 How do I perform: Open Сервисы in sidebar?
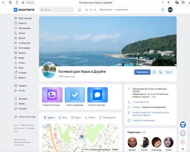point(21,86)
